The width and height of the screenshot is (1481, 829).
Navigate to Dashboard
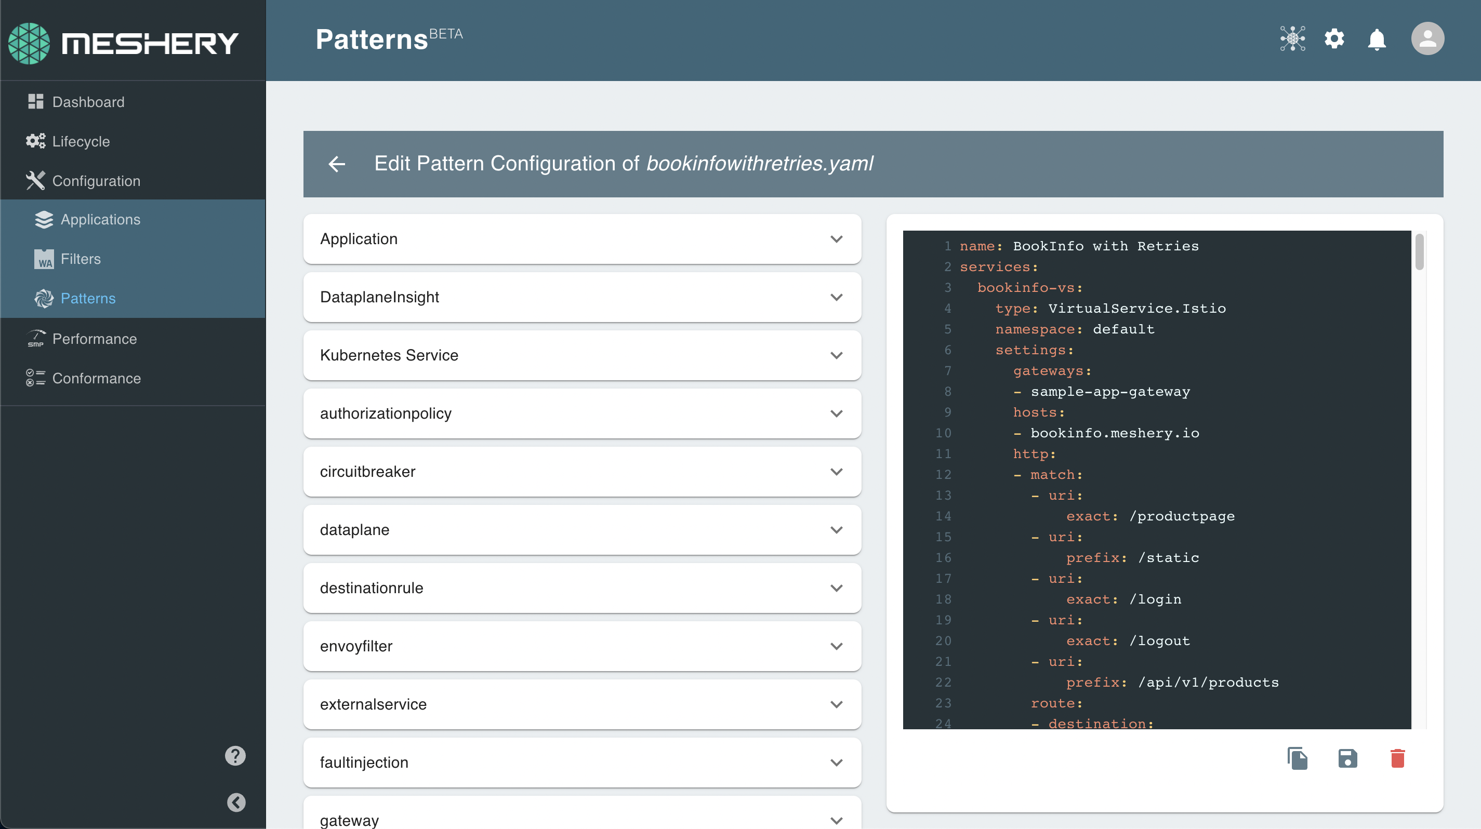pos(88,102)
